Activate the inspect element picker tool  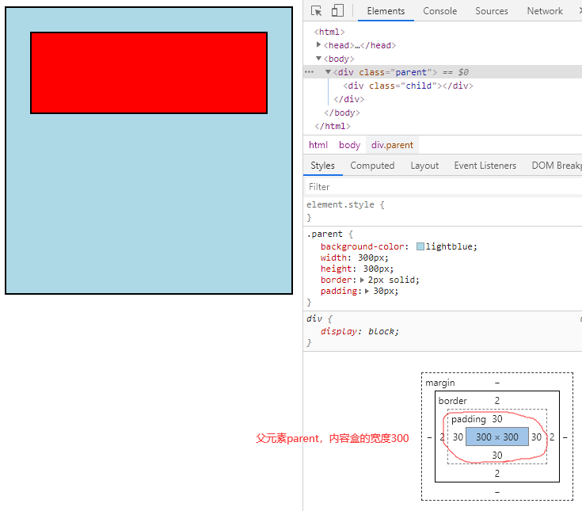click(317, 11)
